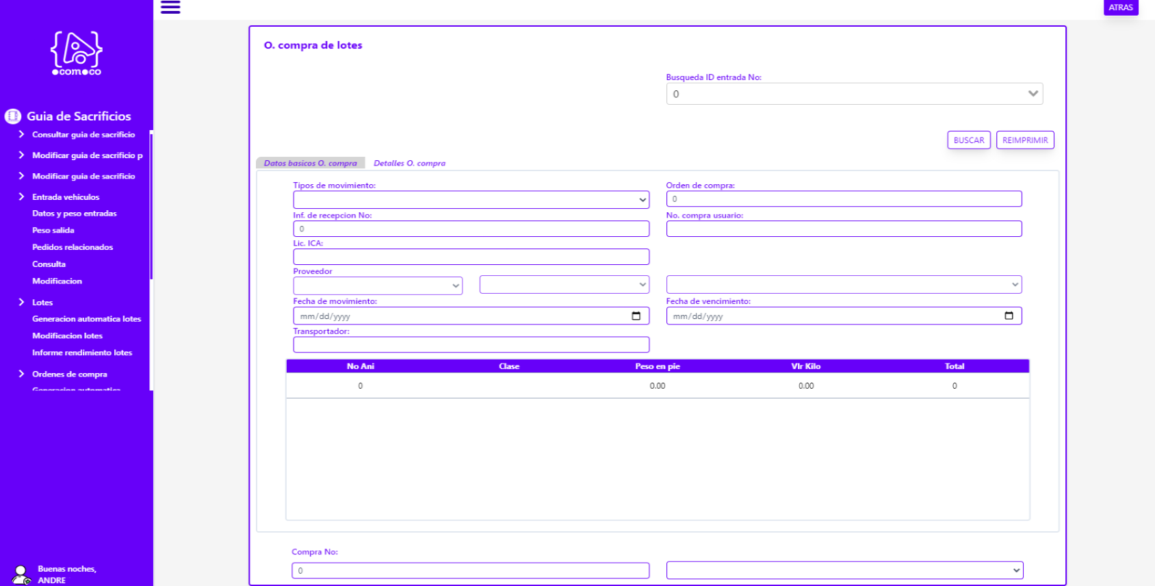The image size is (1155, 586).
Task: Focus the Lic. ICA text field
Action: 471,257
